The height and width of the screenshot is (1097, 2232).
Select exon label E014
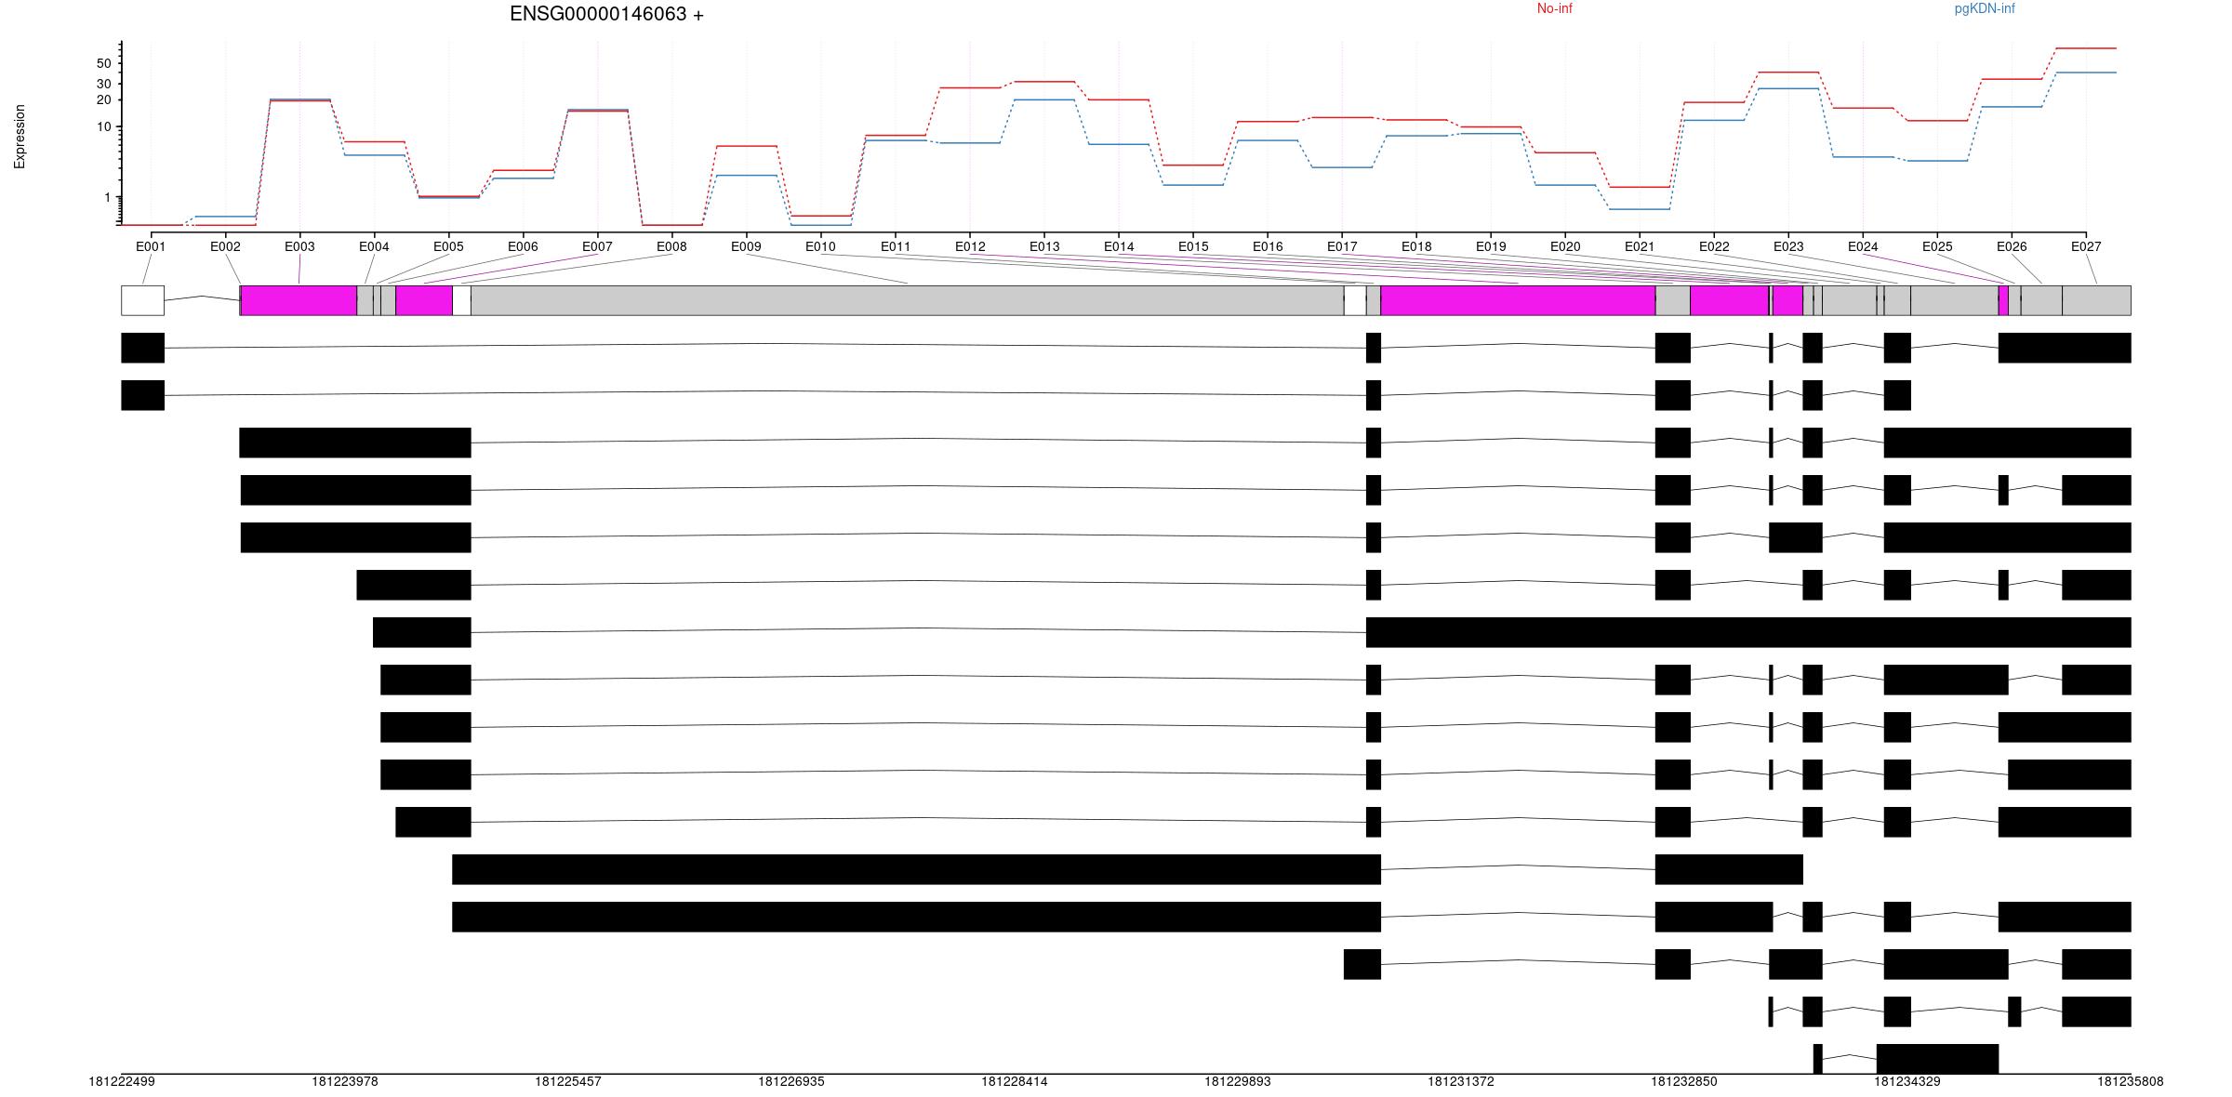[1119, 246]
